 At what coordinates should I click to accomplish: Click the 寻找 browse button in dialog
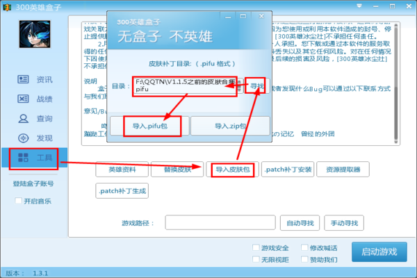click(257, 86)
